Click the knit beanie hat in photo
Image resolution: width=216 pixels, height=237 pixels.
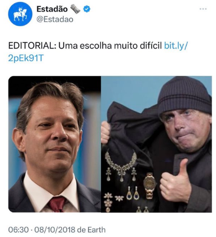tap(184, 95)
